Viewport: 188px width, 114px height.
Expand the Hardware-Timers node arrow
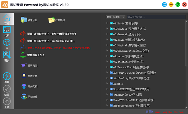(x=107, y=106)
